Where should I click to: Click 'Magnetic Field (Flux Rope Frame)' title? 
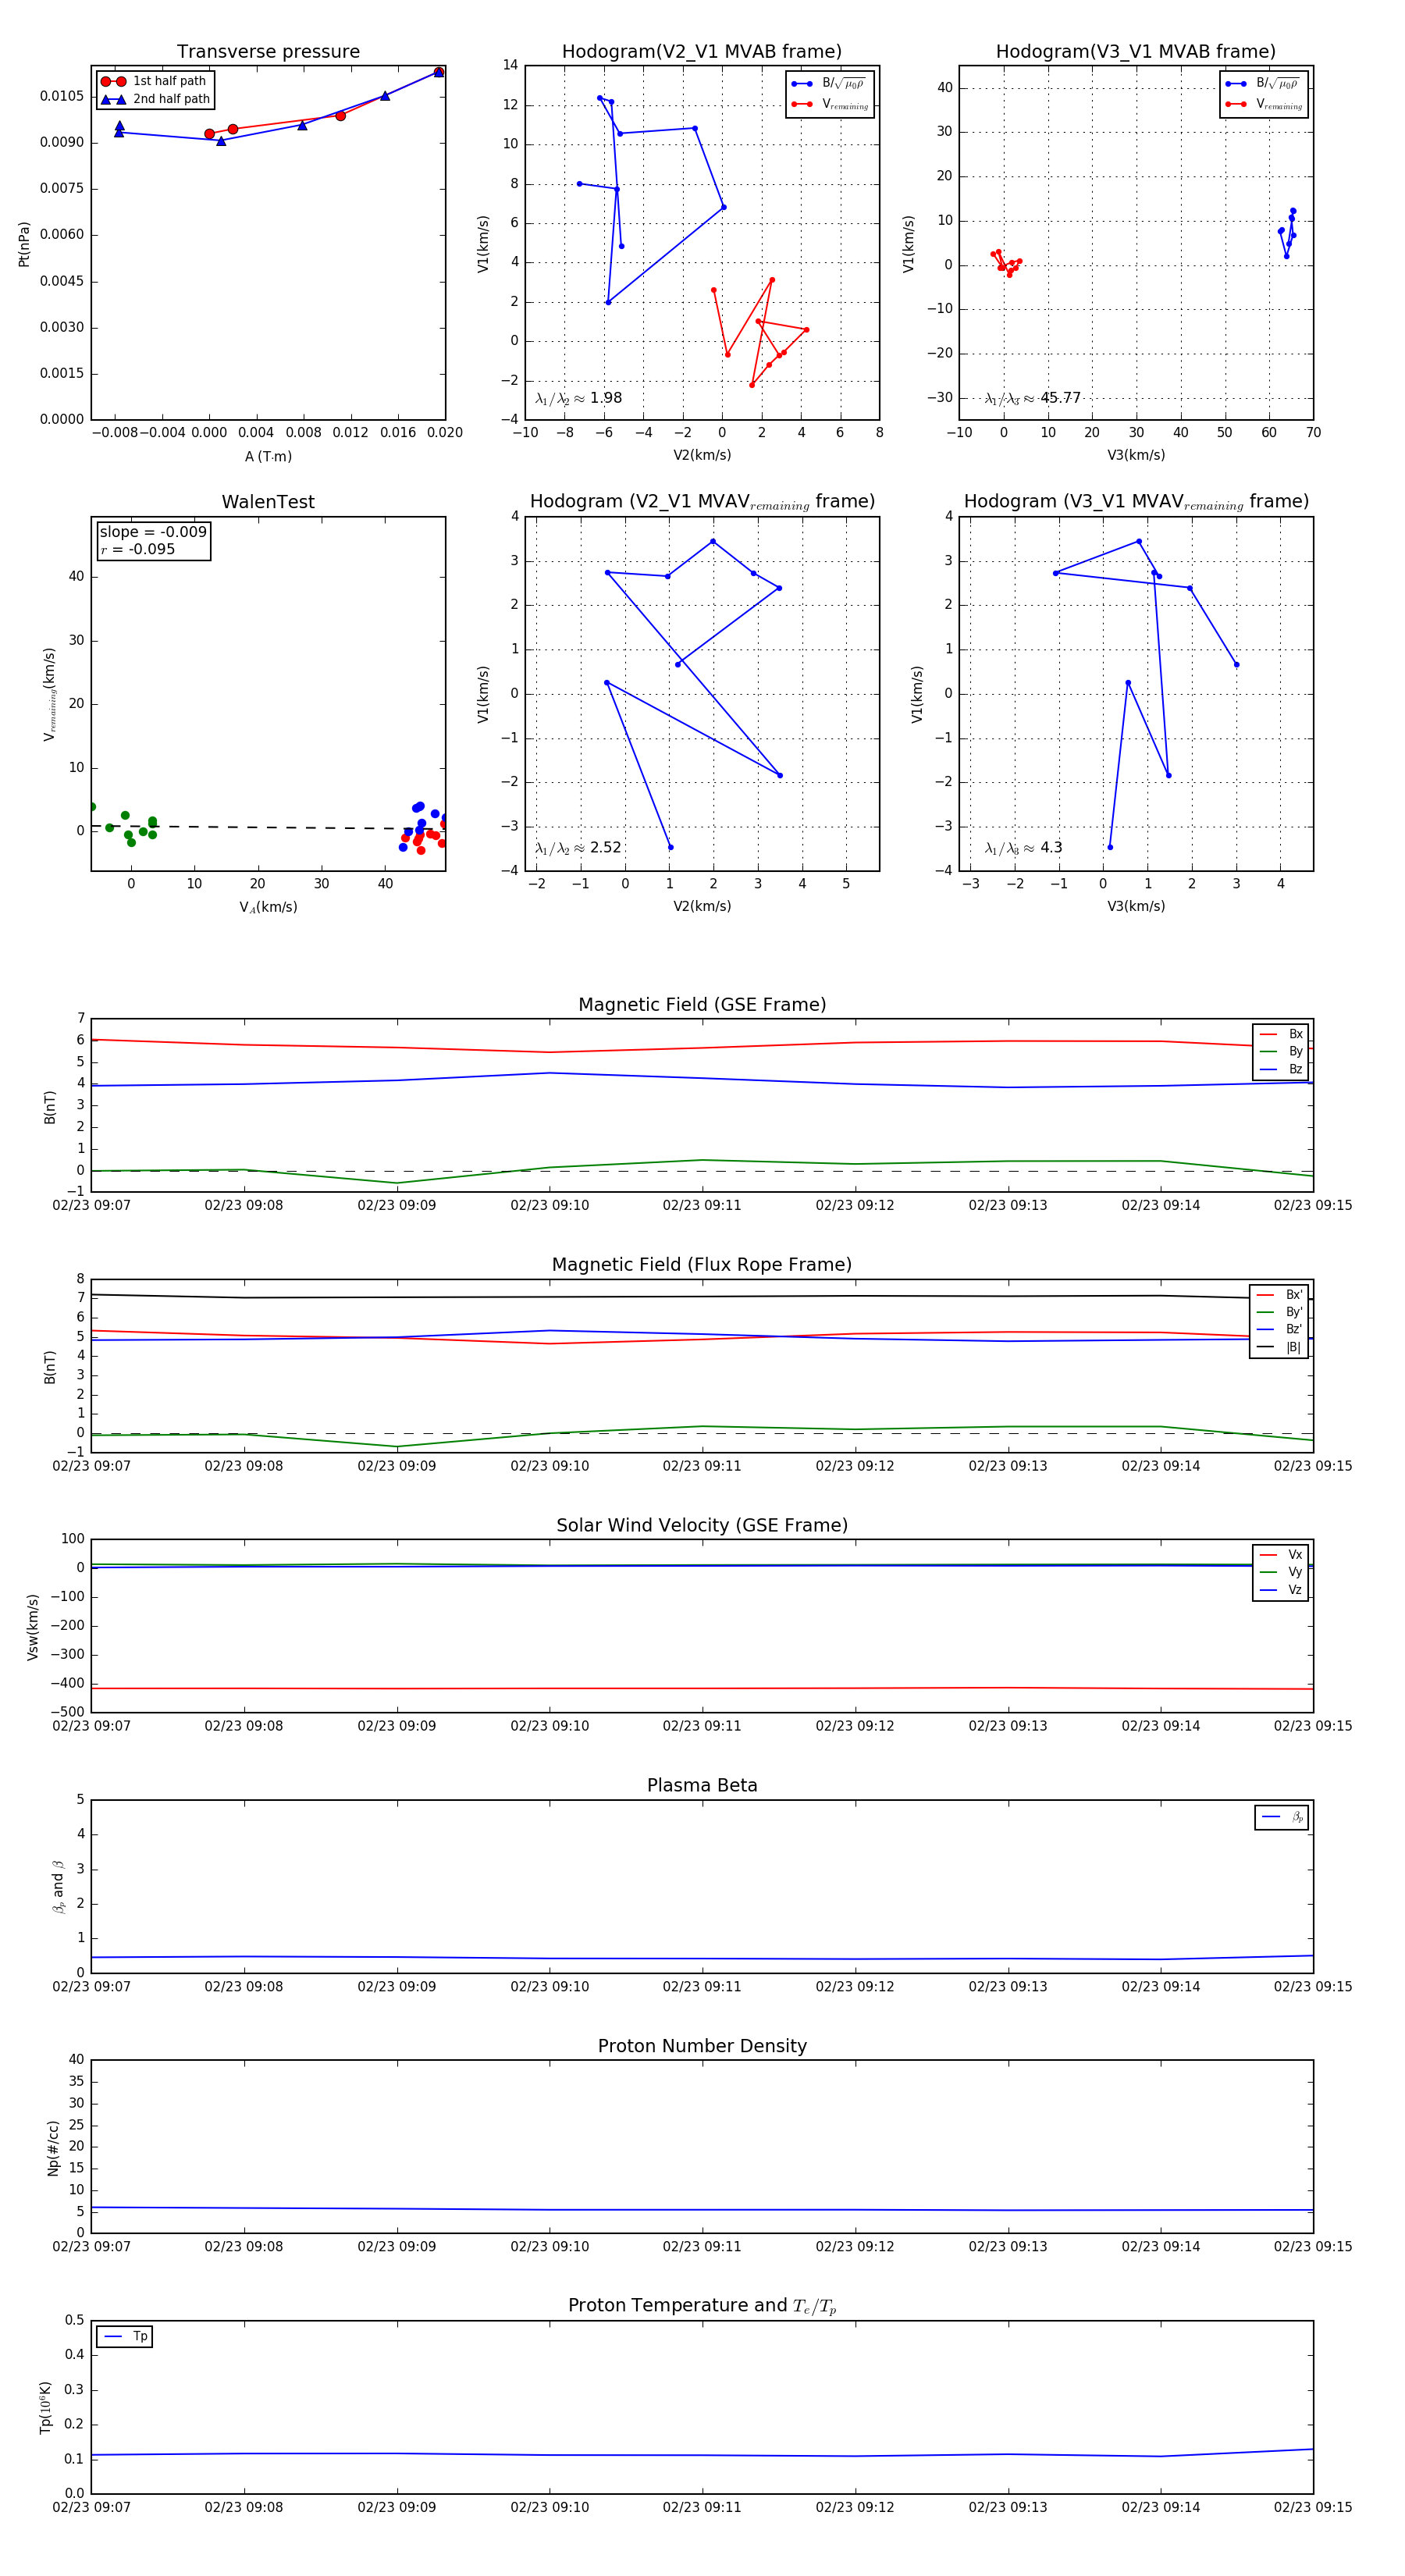pyautogui.click(x=702, y=1265)
